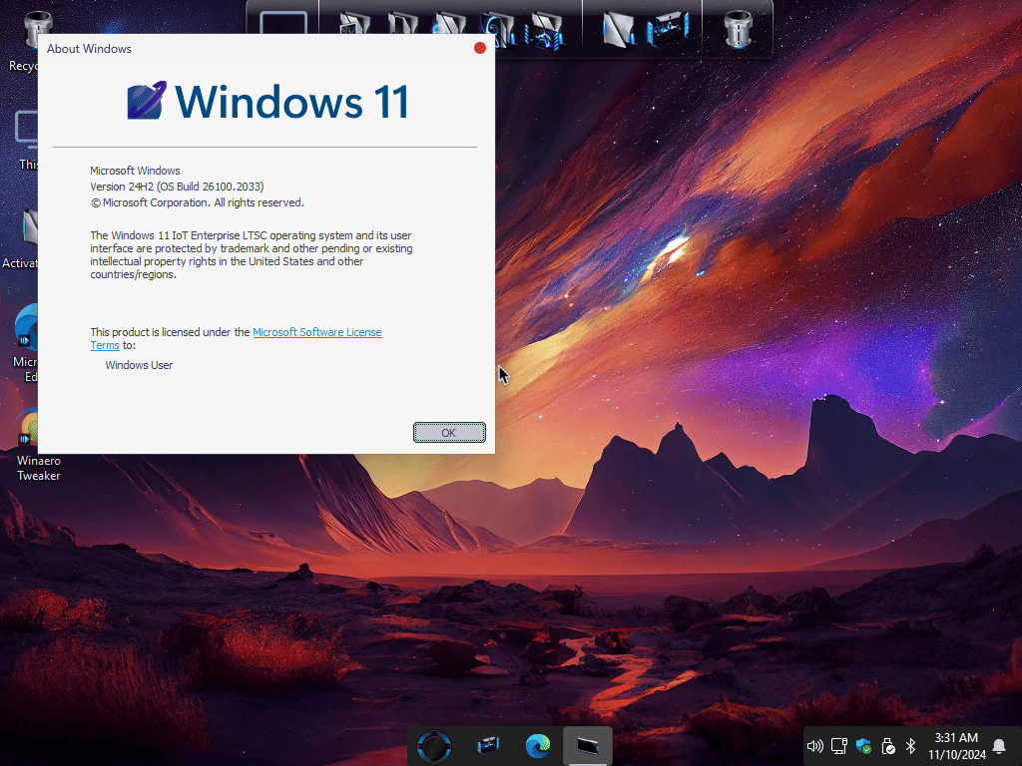Click the safely remove hardware tray icon
Screen dimensions: 1022x766
[887, 746]
